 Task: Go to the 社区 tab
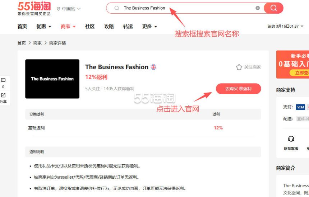click(x=90, y=27)
